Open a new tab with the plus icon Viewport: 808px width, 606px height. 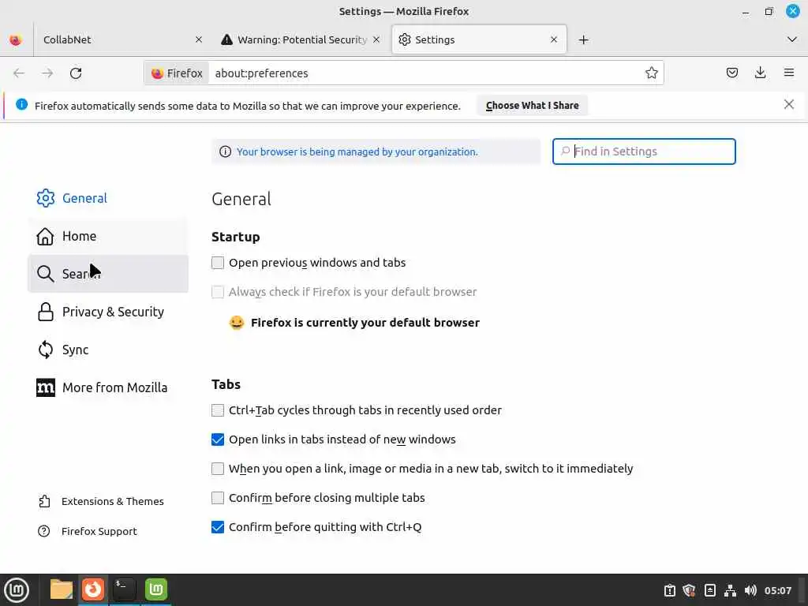[583, 39]
